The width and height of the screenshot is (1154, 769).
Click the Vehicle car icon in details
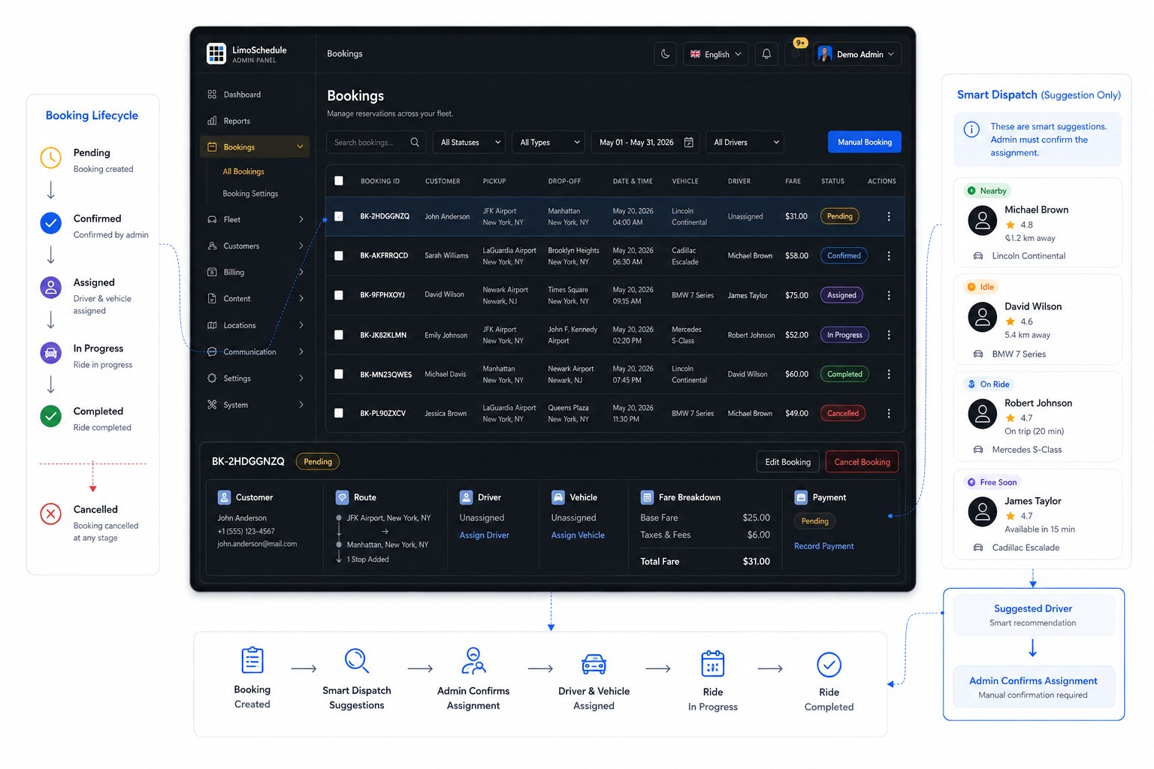pyautogui.click(x=558, y=497)
